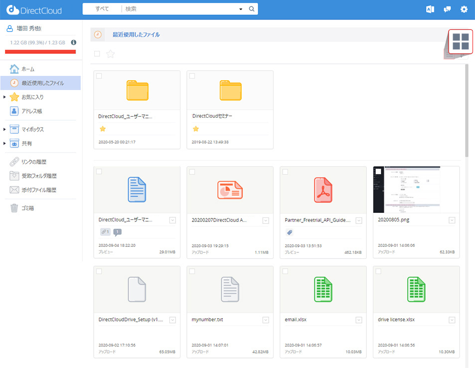The image size is (475, 368).
Task: Open the address book icon in header
Action: [430, 9]
